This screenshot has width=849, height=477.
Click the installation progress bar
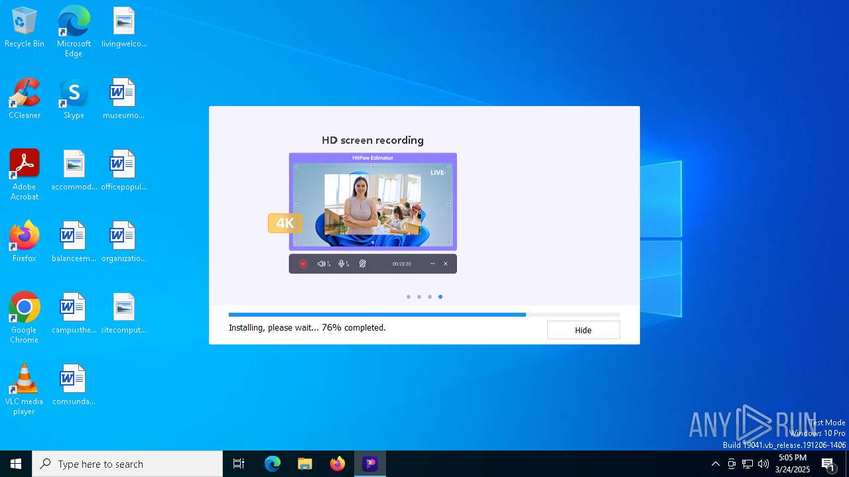(x=424, y=315)
